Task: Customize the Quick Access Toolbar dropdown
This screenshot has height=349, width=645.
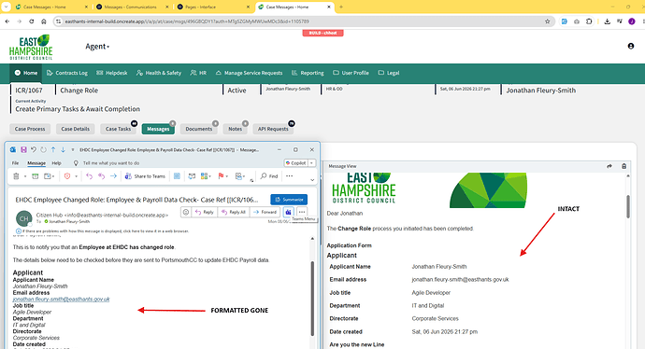Action: 73,150
